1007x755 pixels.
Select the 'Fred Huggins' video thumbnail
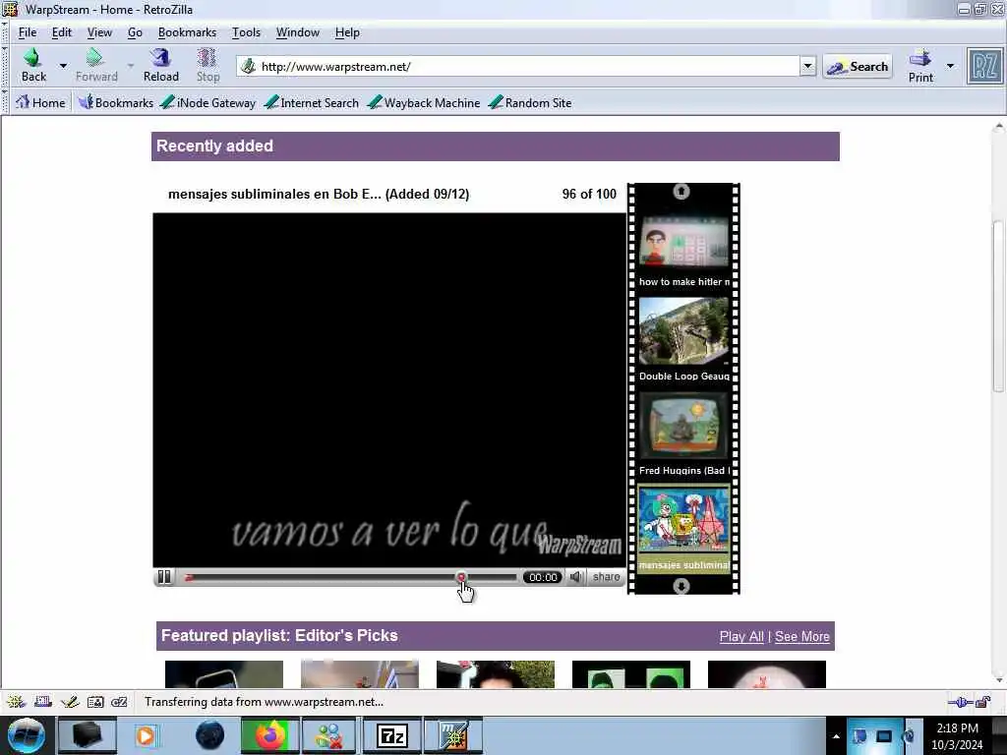[684, 425]
